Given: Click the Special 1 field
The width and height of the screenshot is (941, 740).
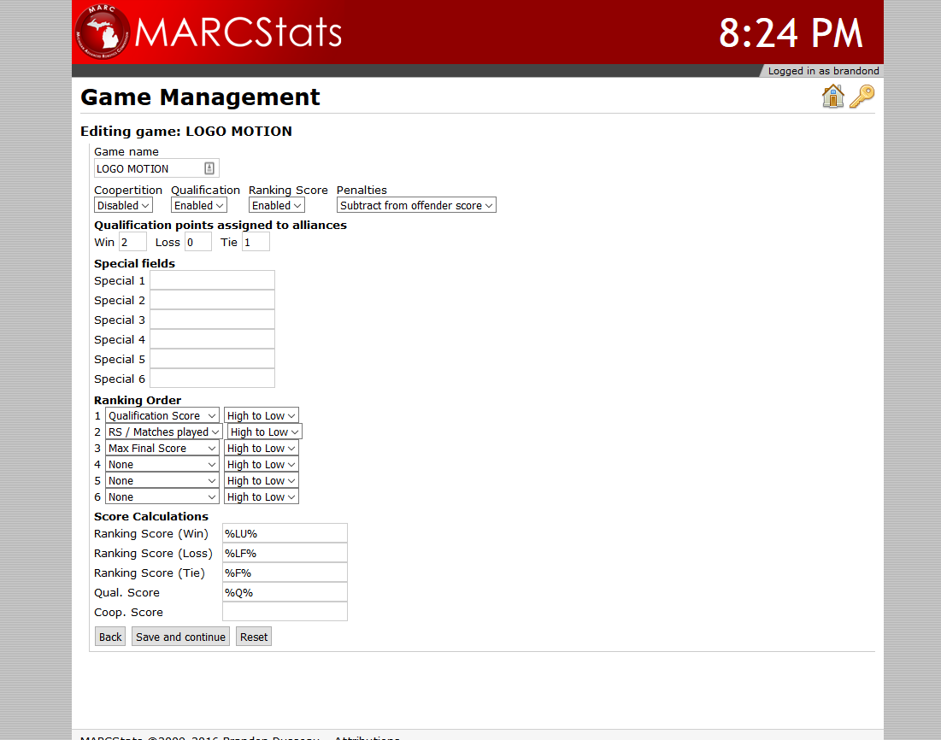Looking at the screenshot, I should pyautogui.click(x=213, y=280).
